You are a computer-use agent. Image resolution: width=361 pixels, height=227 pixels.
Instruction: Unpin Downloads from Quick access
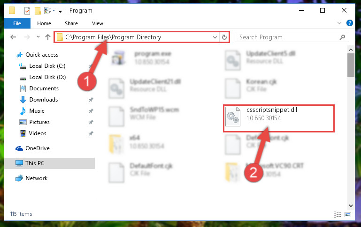(x=91, y=100)
